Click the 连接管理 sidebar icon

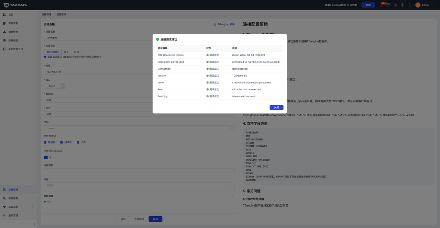4,190
